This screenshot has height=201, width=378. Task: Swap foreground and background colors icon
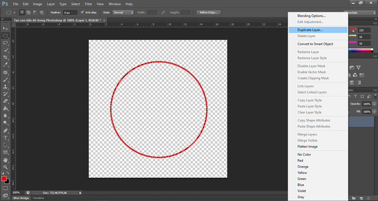click(8, 173)
